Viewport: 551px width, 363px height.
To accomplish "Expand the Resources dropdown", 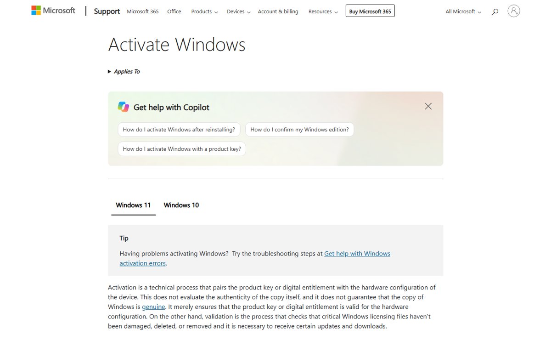I will point(323,11).
